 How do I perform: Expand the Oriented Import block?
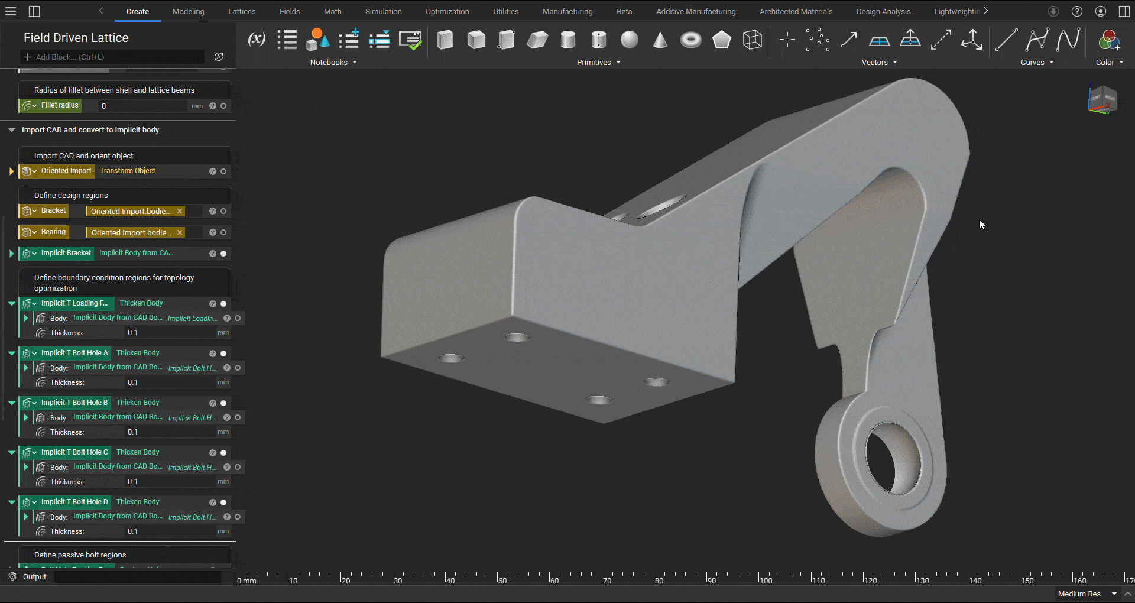point(11,171)
